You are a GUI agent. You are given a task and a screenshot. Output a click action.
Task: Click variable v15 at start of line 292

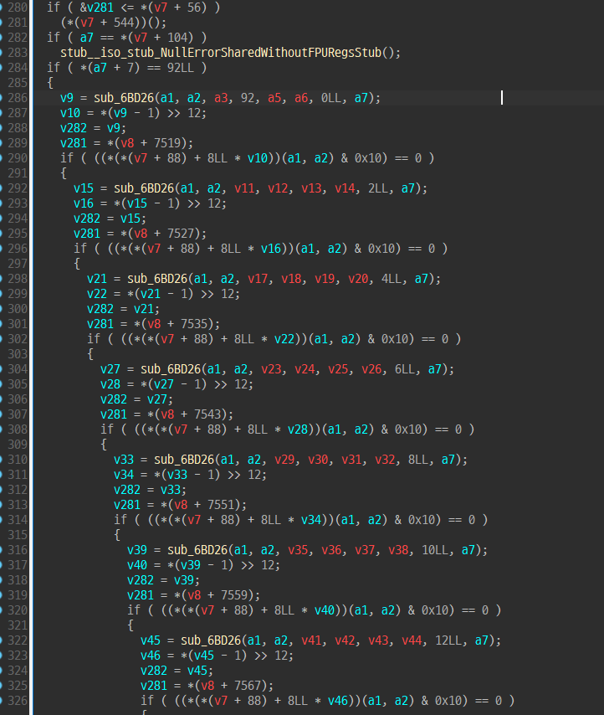tap(84, 188)
